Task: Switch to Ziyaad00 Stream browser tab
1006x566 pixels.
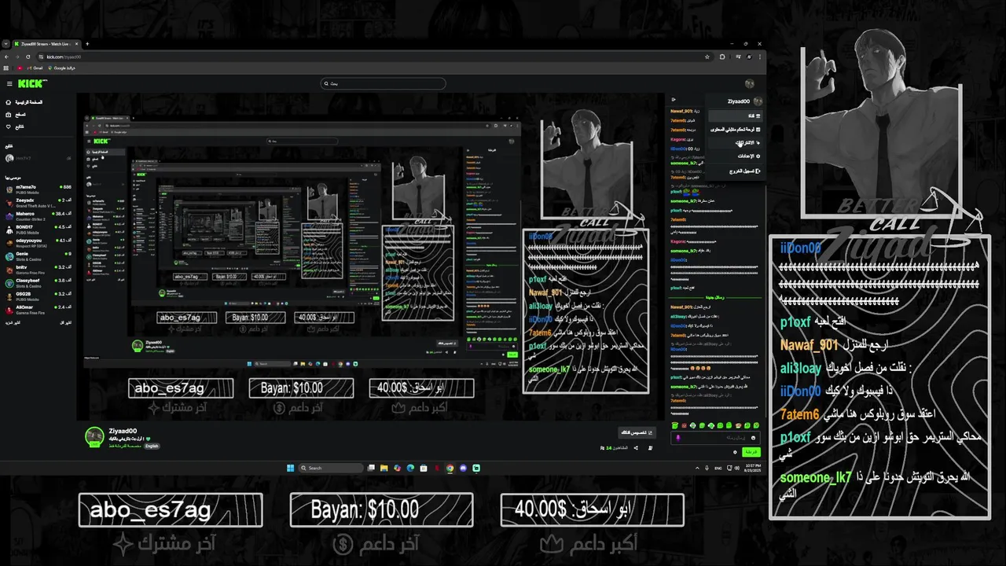Action: tap(45, 44)
